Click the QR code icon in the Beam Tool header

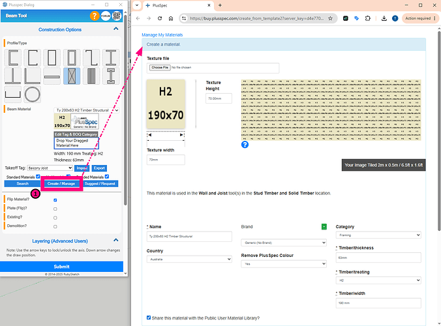tap(116, 16)
